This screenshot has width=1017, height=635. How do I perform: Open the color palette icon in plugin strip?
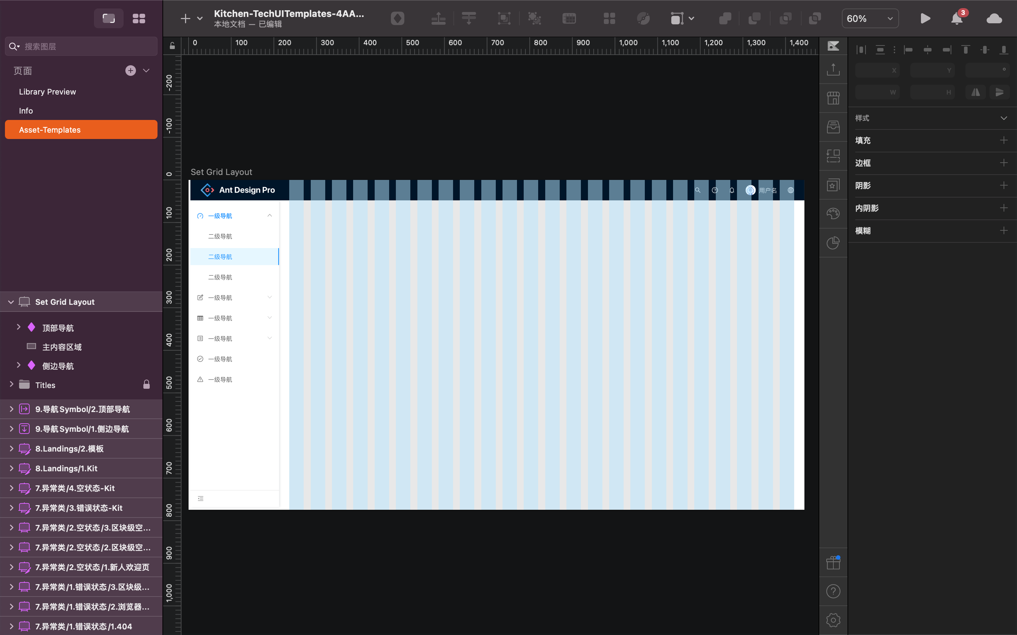coord(833,213)
